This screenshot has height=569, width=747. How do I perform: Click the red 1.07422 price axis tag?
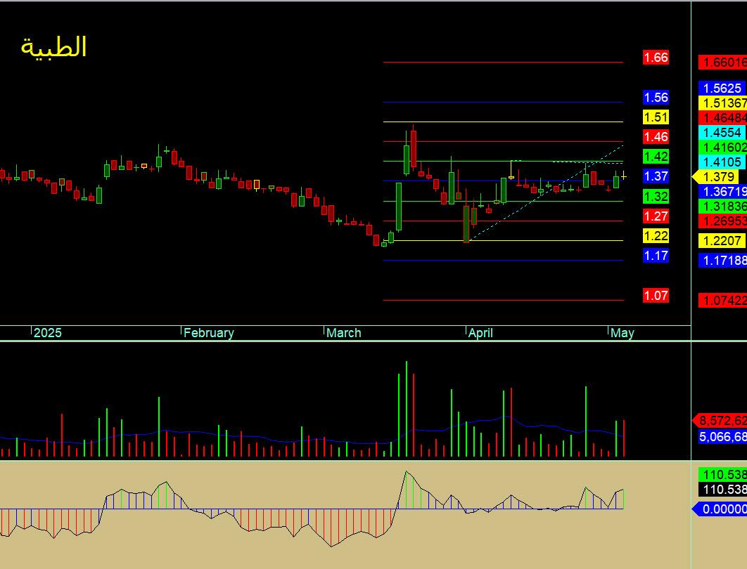[722, 300]
